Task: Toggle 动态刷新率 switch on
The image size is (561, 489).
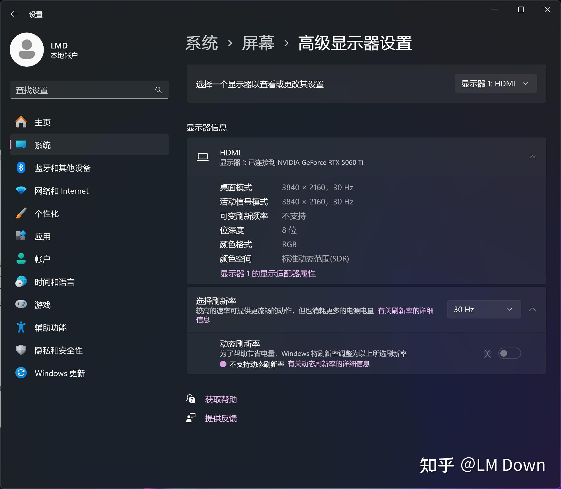Action: pos(510,353)
